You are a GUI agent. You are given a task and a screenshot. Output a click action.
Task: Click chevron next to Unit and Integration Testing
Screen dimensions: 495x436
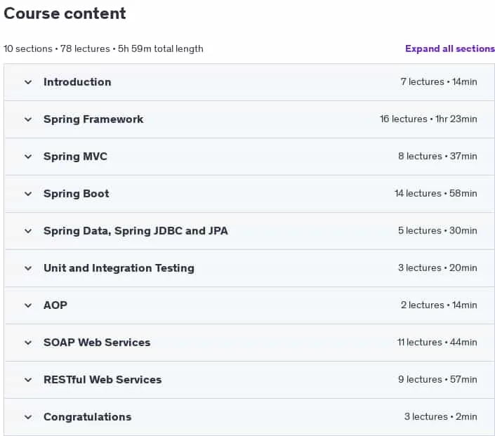pyautogui.click(x=28, y=268)
